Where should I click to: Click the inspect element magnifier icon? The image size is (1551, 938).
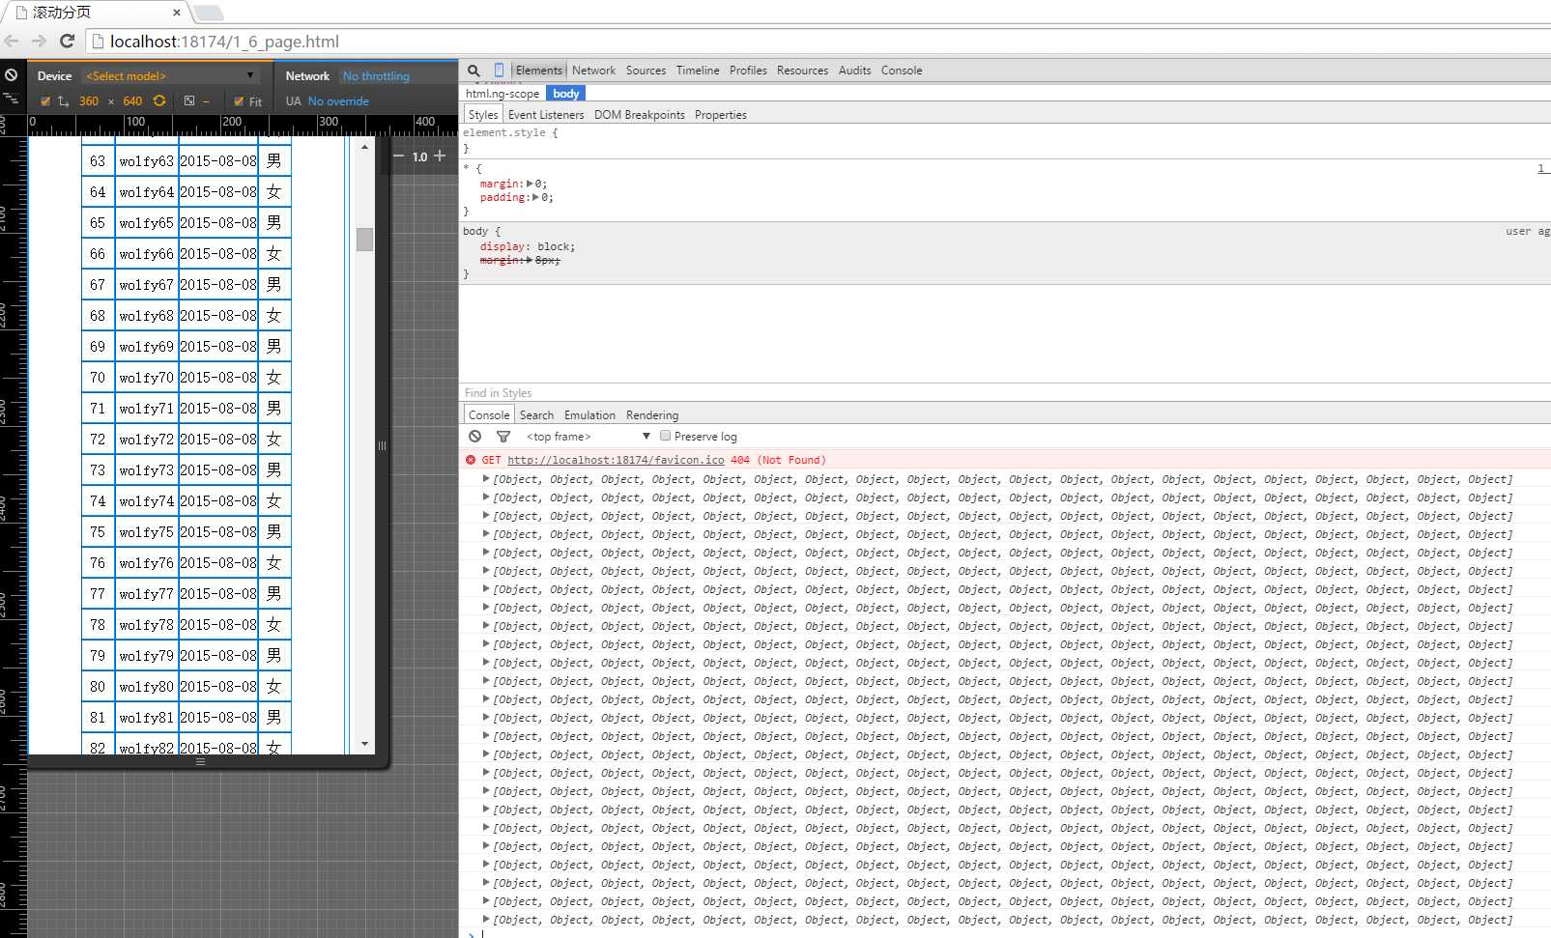(x=474, y=71)
